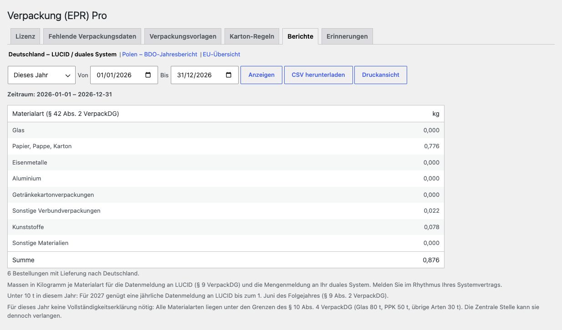The width and height of the screenshot is (562, 330).
Task: Select Deutschland – LUCID / duales System report
Action: 63,54
